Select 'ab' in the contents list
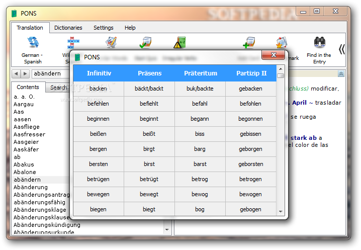This screenshot has width=361, height=250. [17, 157]
